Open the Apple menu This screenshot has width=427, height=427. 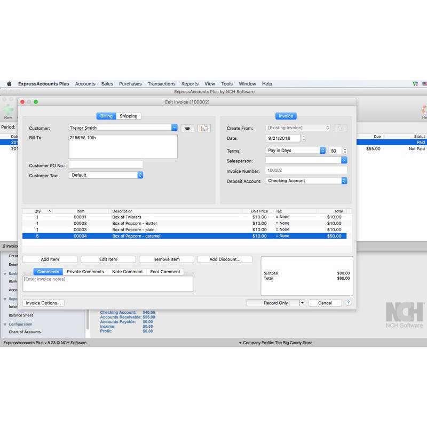click(9, 84)
